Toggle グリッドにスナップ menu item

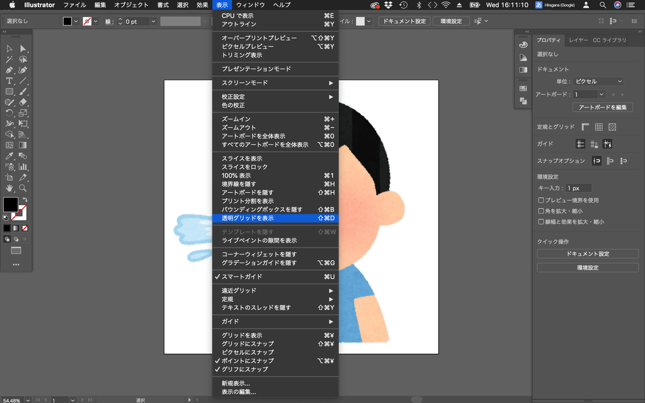pyautogui.click(x=275, y=344)
